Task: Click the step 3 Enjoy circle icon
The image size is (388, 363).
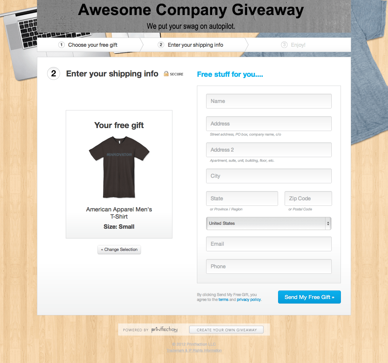Action: point(284,45)
